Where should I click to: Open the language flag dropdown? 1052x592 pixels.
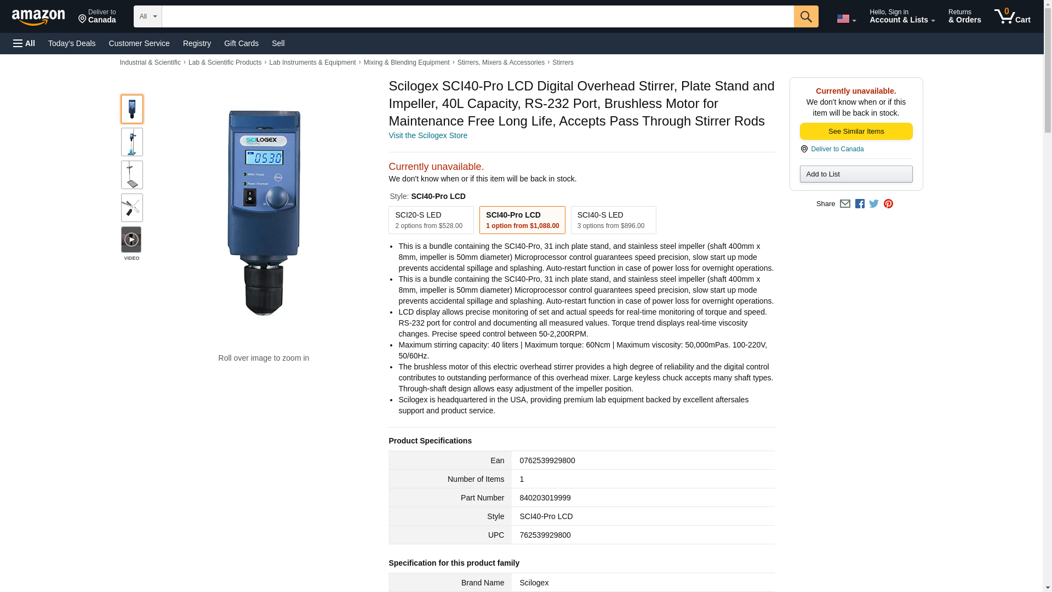(x=846, y=19)
